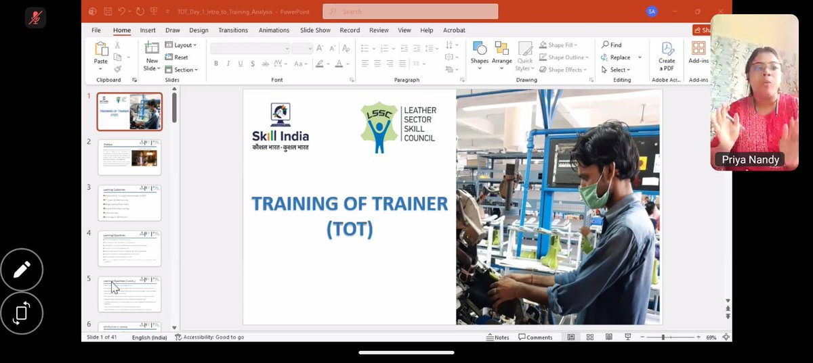Click the Cut scissors icon
This screenshot has width=813, height=363.
click(117, 45)
